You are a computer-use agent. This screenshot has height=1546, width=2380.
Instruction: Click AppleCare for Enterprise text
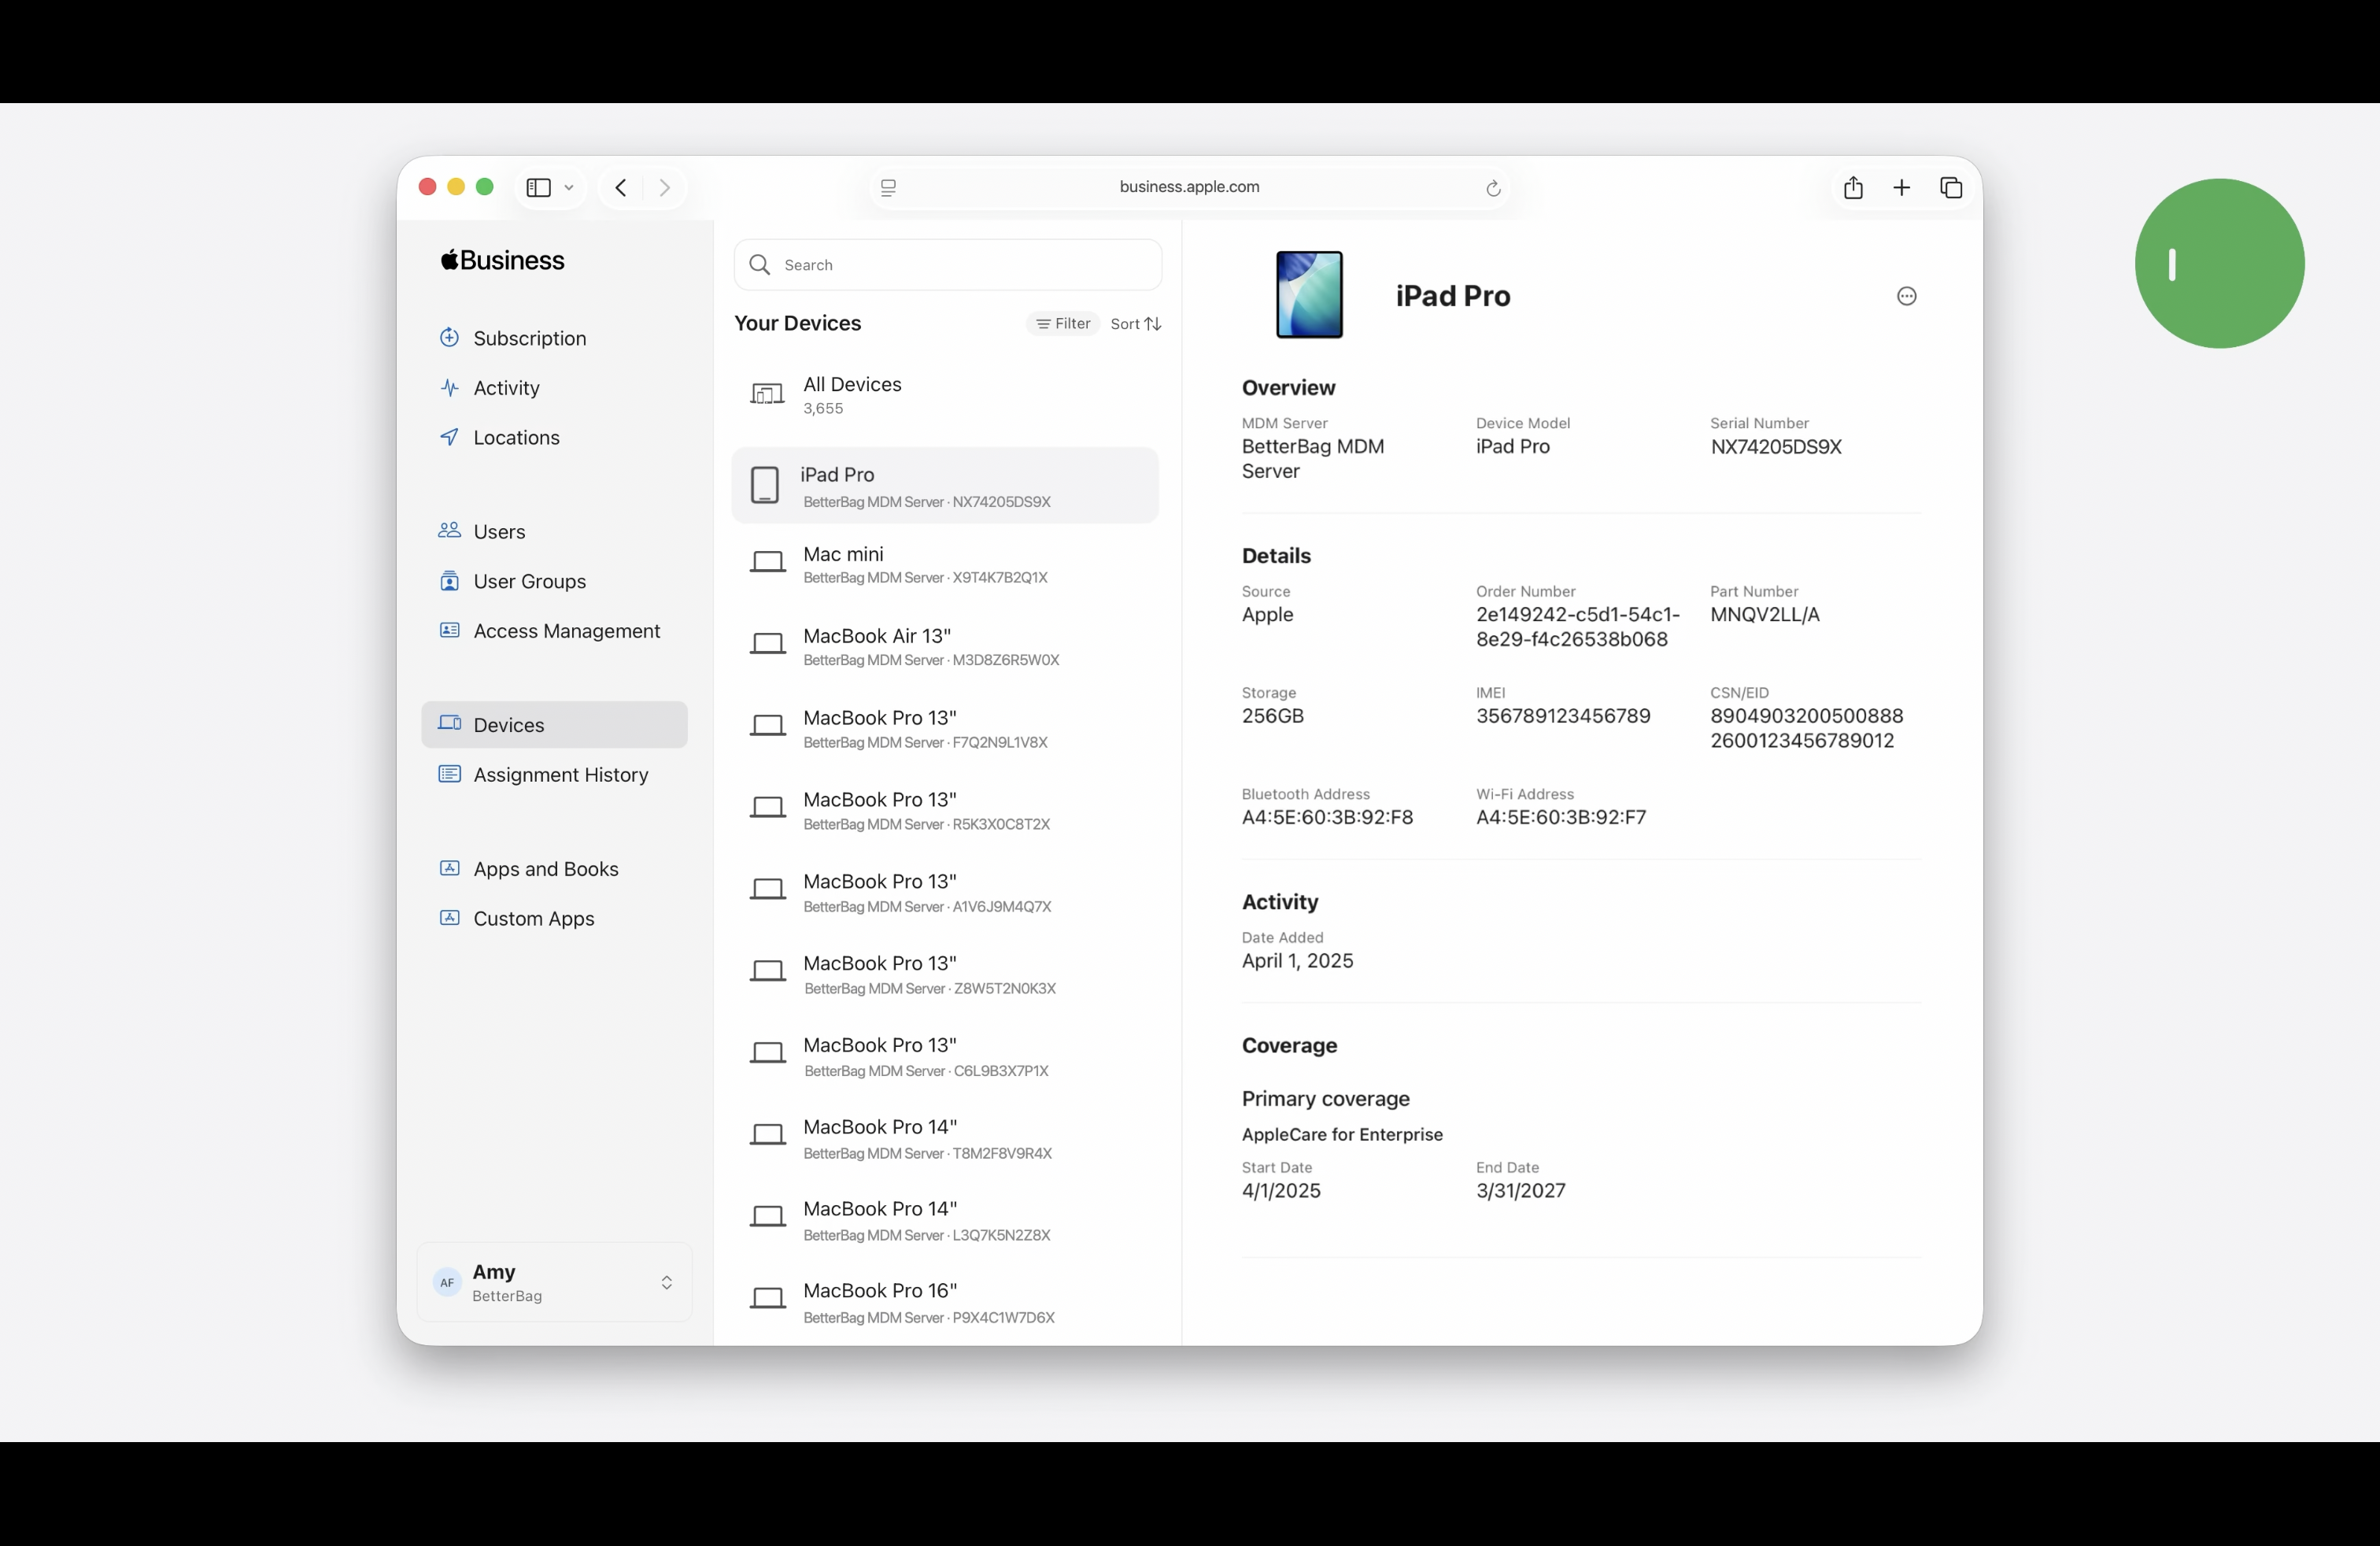pyautogui.click(x=1342, y=1135)
